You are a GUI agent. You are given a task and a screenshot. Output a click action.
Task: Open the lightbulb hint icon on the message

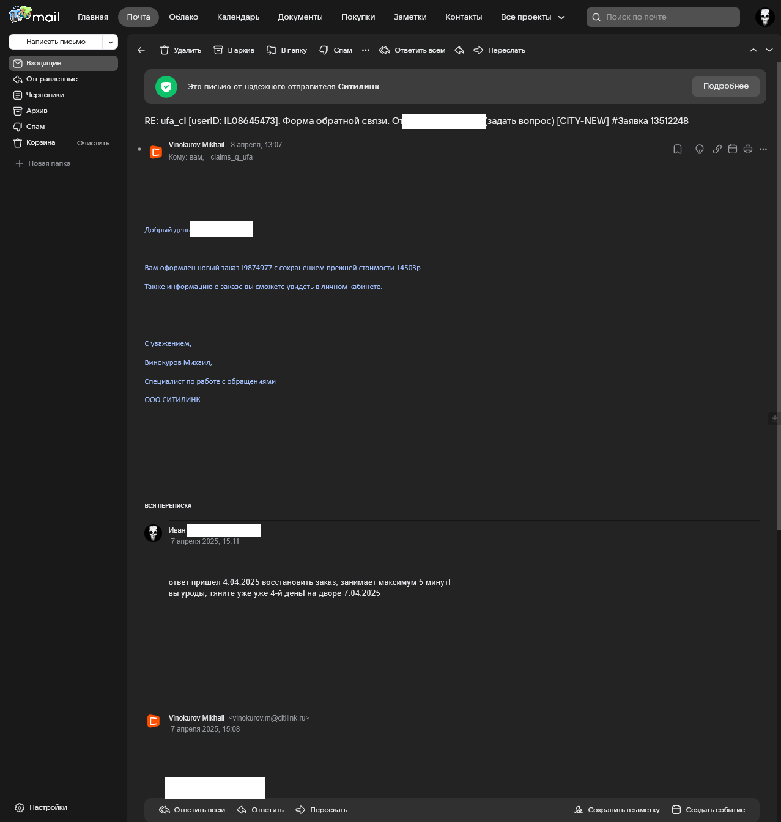click(x=700, y=149)
